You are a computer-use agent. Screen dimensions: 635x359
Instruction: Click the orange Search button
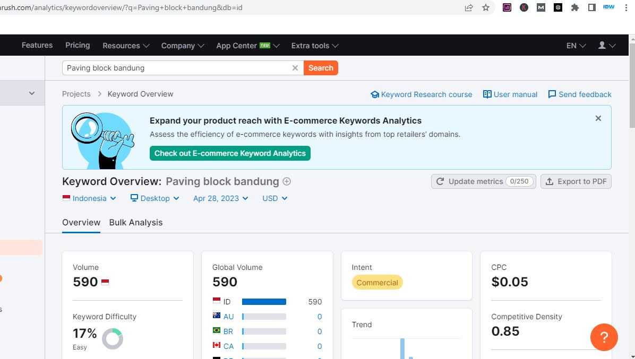click(321, 68)
